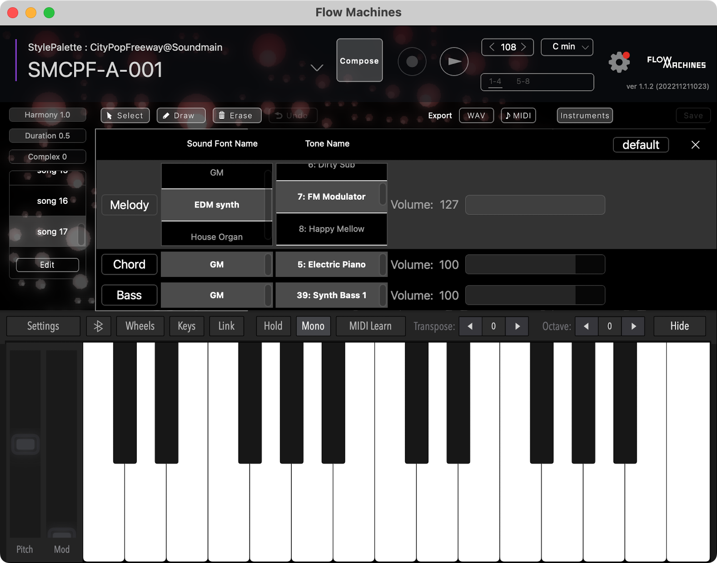The height and width of the screenshot is (563, 717).
Task: Toggle the Wheels button
Action: [140, 326]
